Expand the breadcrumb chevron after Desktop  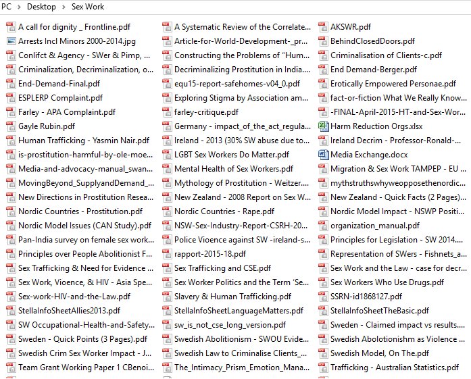coord(64,7)
